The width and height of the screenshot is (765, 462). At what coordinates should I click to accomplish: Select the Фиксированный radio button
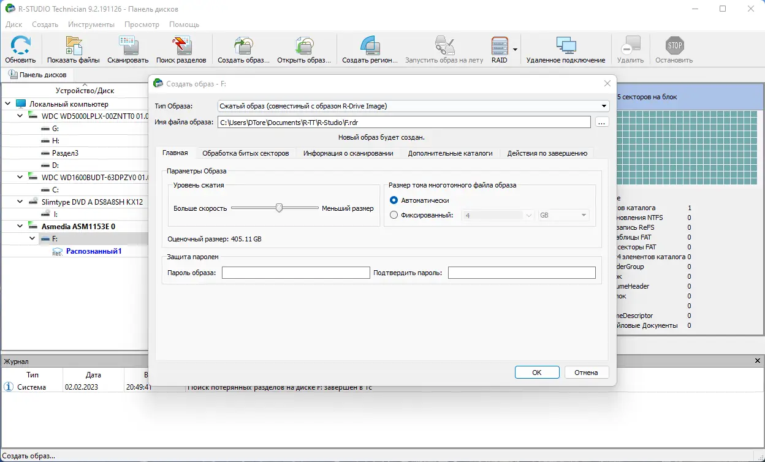point(394,215)
